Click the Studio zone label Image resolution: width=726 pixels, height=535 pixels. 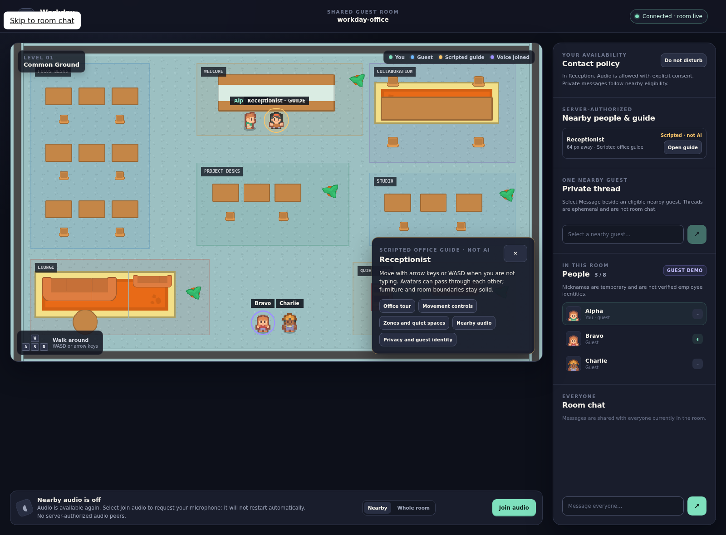click(385, 181)
